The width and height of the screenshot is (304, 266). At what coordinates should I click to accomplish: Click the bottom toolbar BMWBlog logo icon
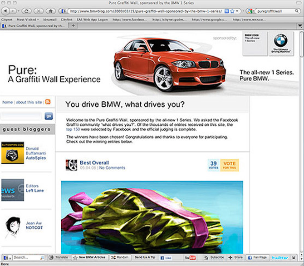[7, 258]
